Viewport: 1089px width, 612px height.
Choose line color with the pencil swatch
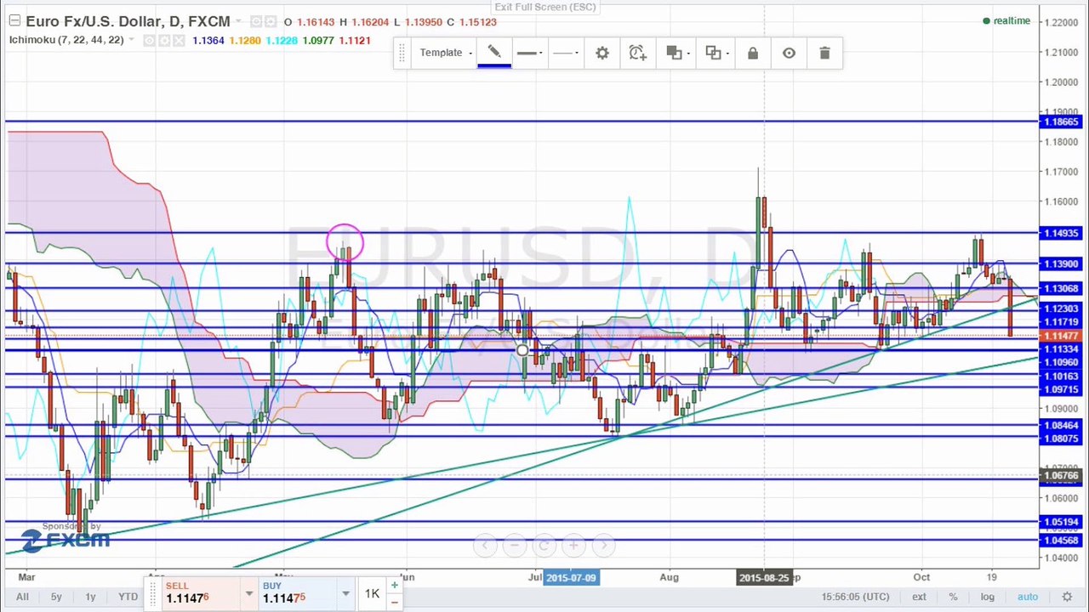(x=493, y=53)
